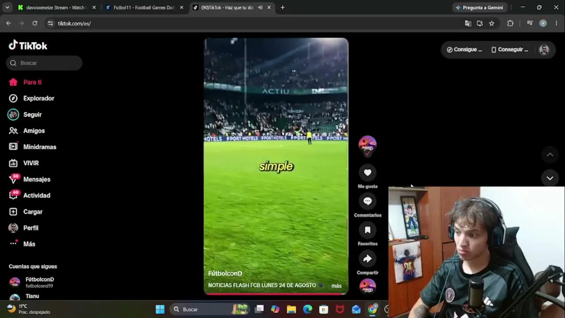Open Chrome tab search dropdown
Screen dimensions: 565x318
point(7,8)
